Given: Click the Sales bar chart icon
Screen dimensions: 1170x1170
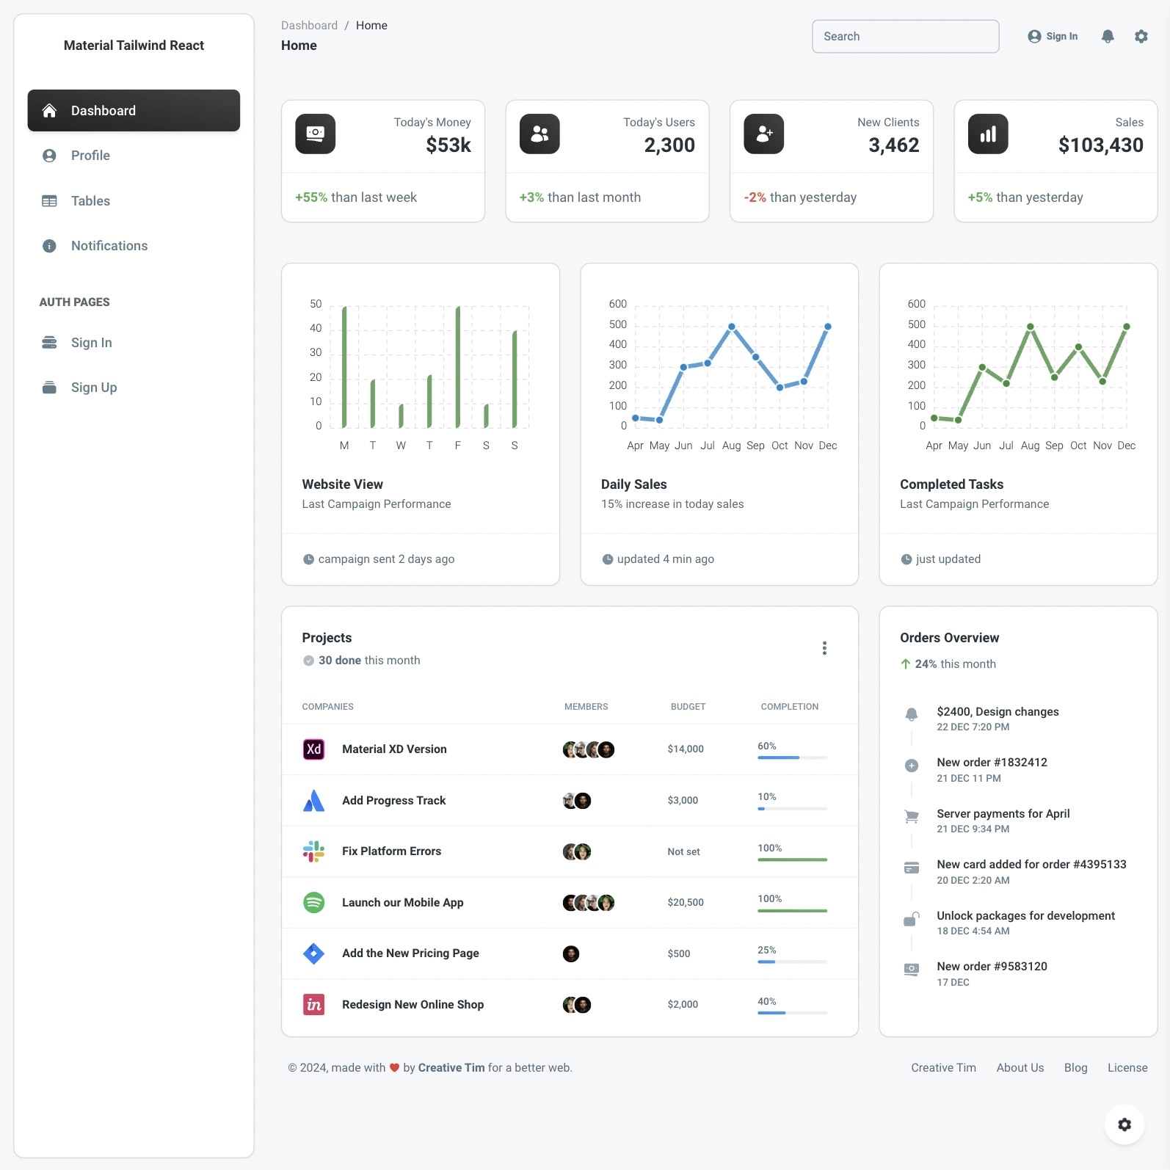Looking at the screenshot, I should (988, 134).
